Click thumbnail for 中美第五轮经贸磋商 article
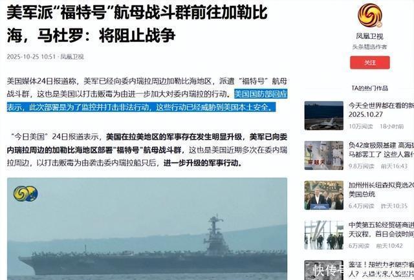 click(323, 235)
